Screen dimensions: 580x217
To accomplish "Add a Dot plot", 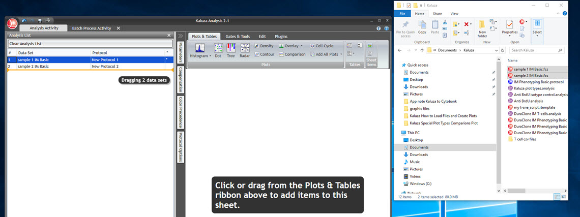I will tap(218, 51).
